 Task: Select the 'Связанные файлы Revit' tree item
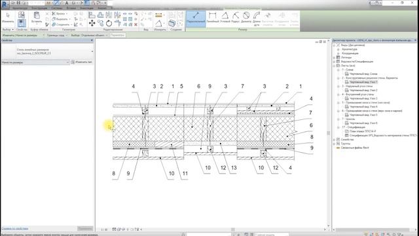point(355,147)
